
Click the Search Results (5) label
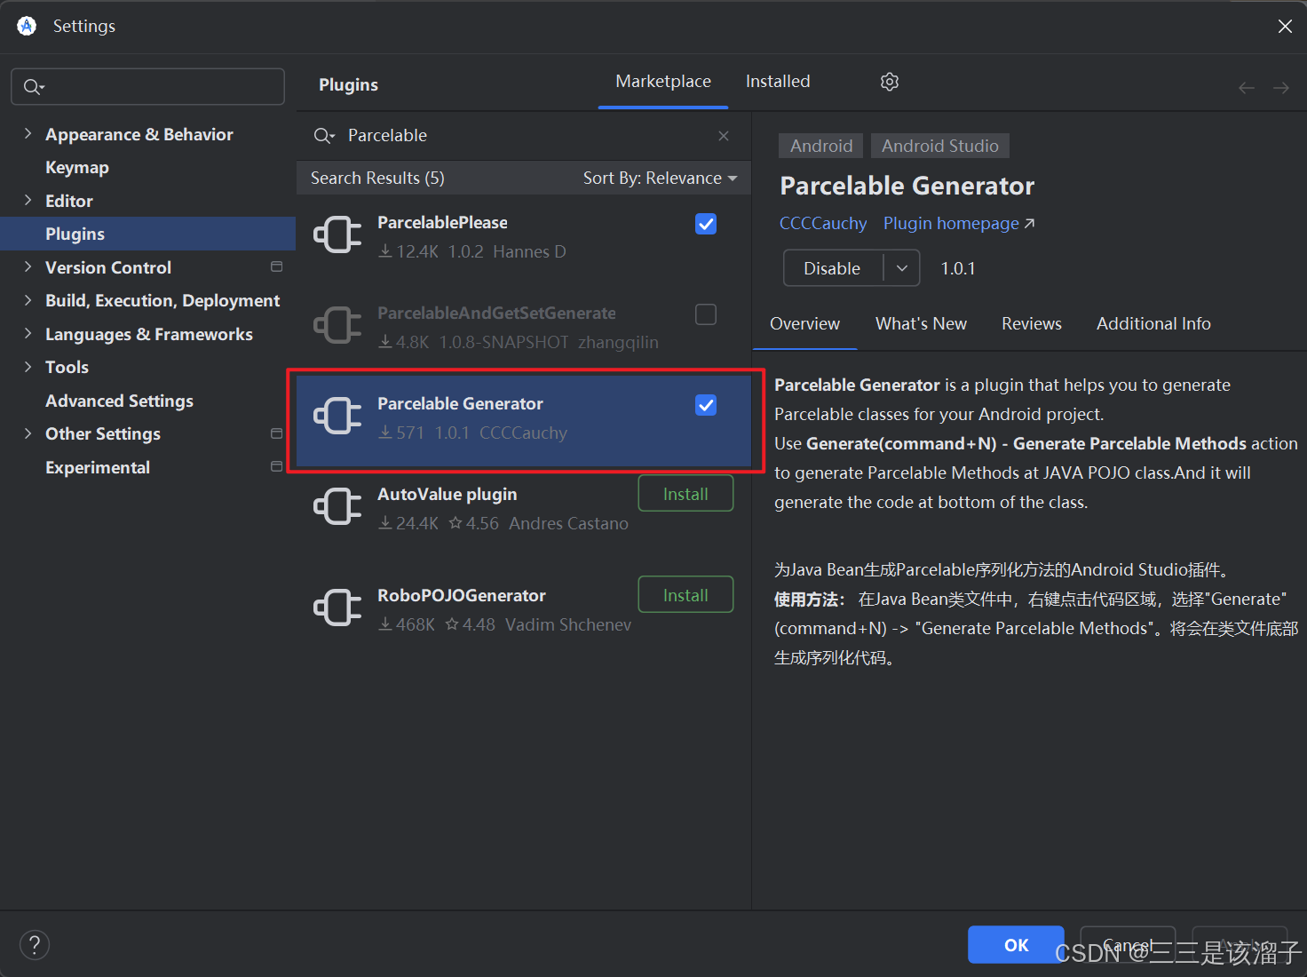click(377, 179)
